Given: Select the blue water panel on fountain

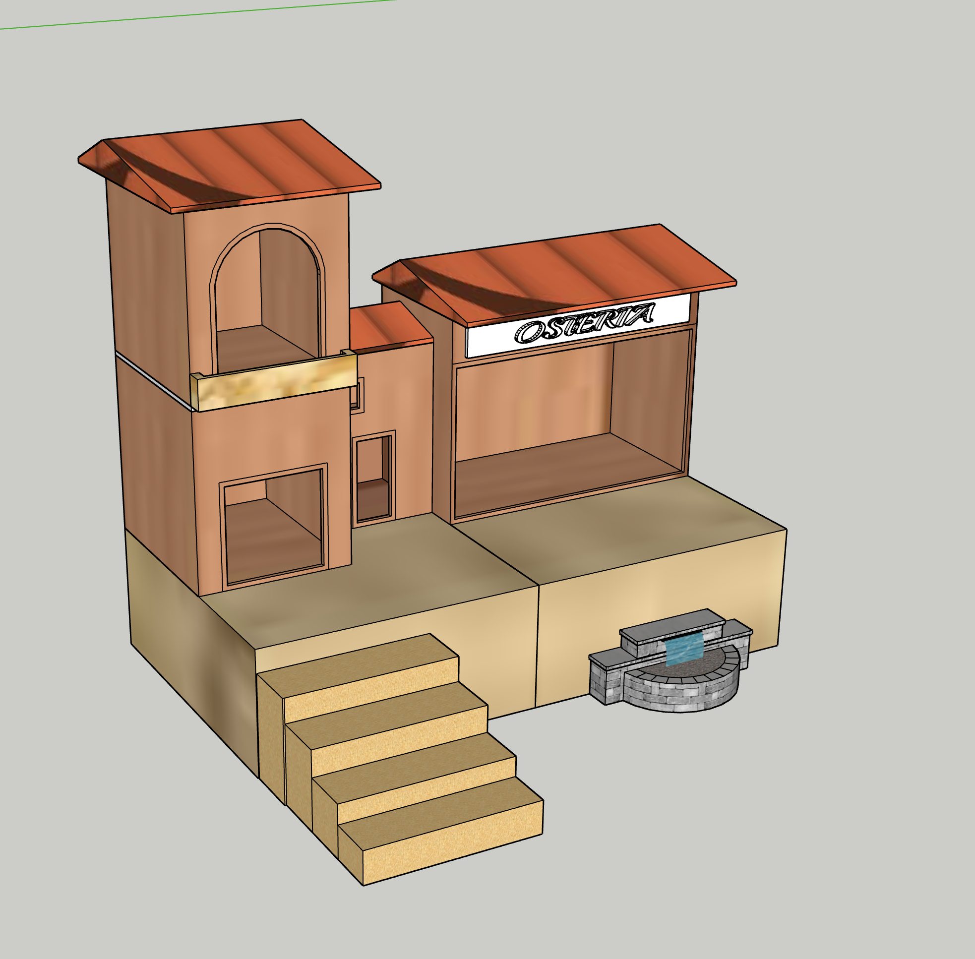Looking at the screenshot, I should (684, 650).
